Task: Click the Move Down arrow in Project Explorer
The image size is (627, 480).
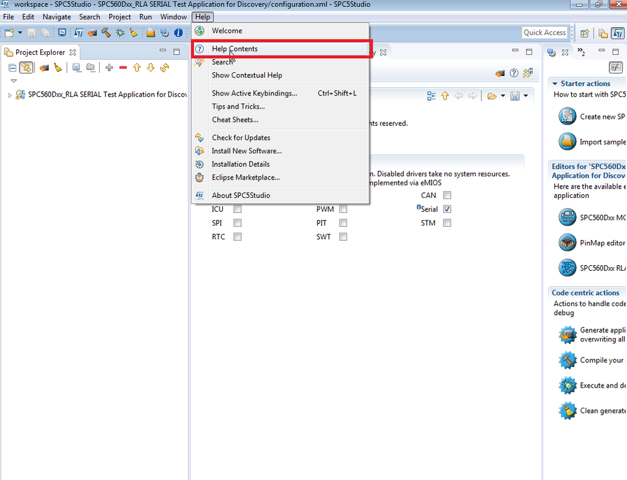Action: point(151,68)
